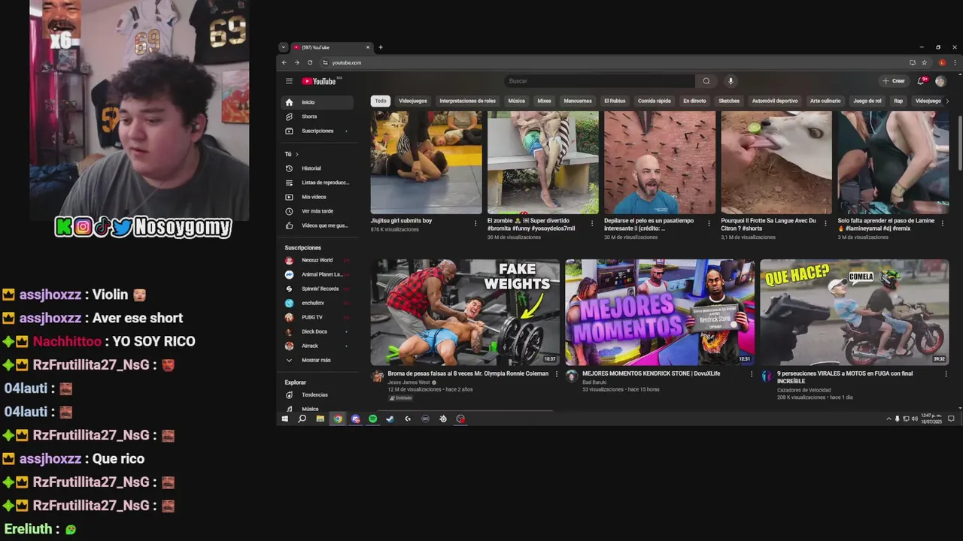Open the tab search dropdown arrow

click(283, 47)
